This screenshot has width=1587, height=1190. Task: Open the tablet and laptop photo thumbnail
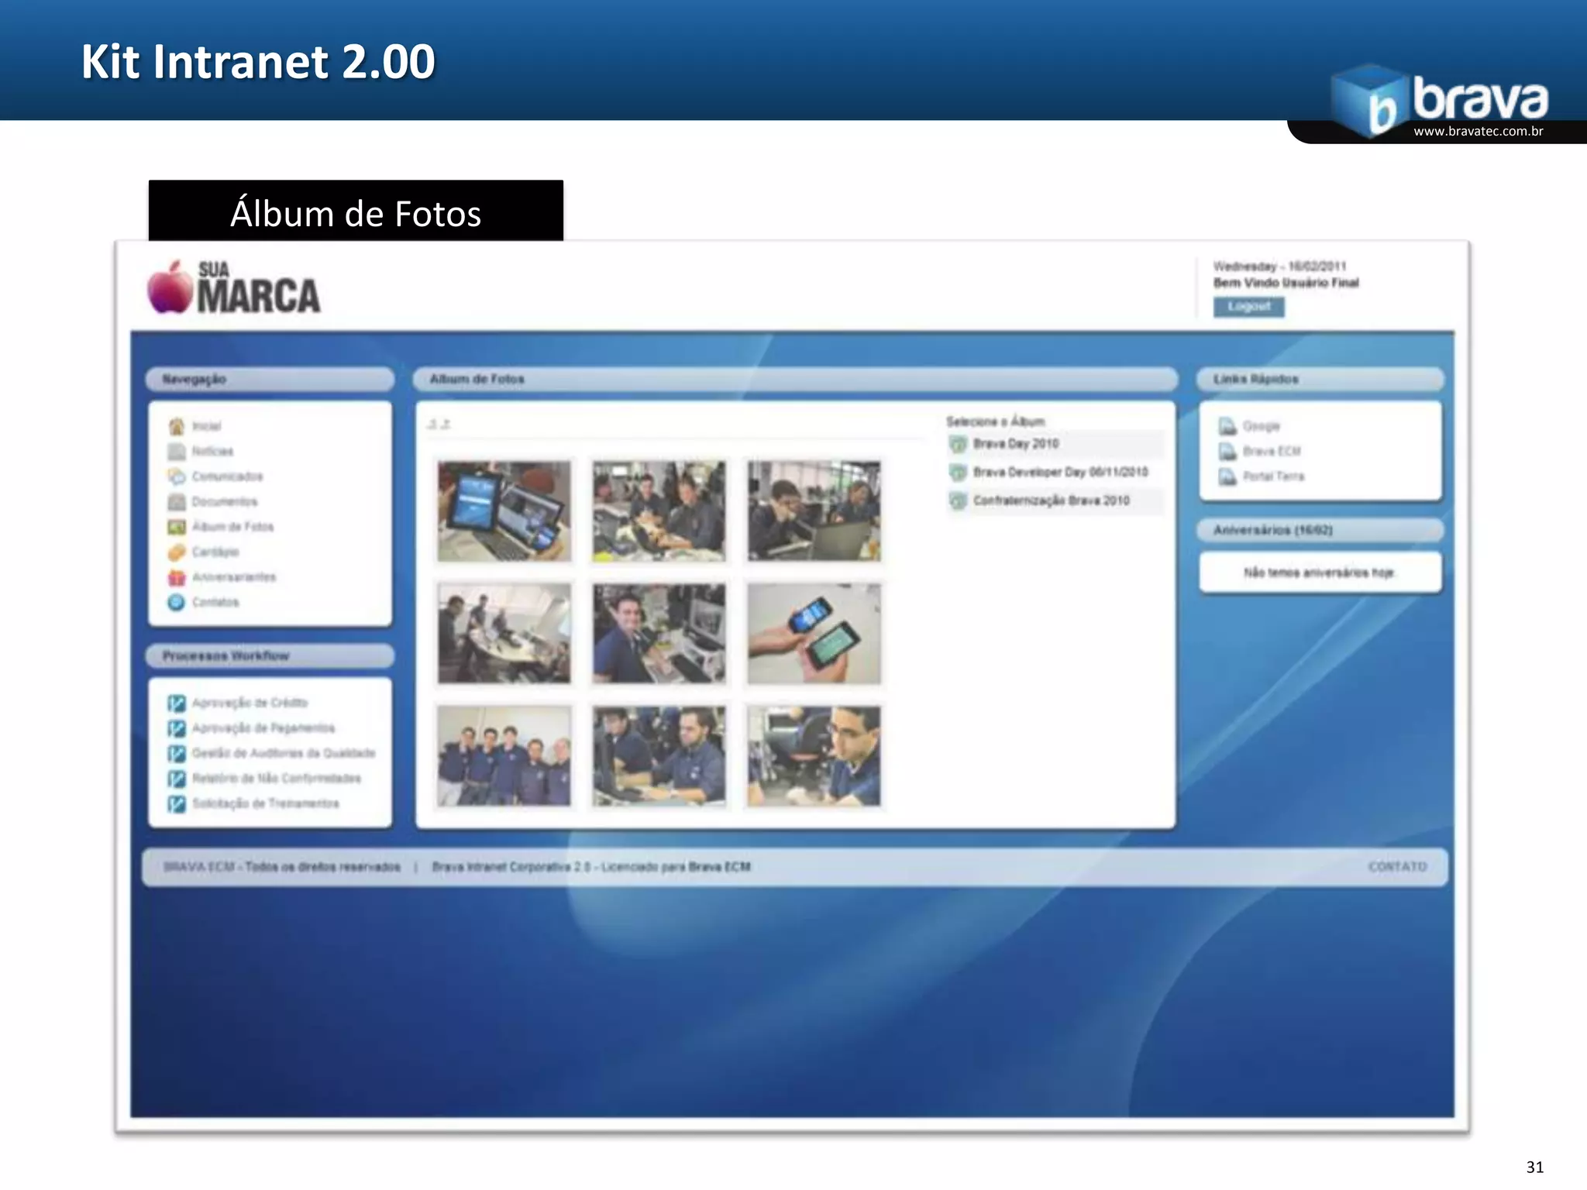coord(504,511)
